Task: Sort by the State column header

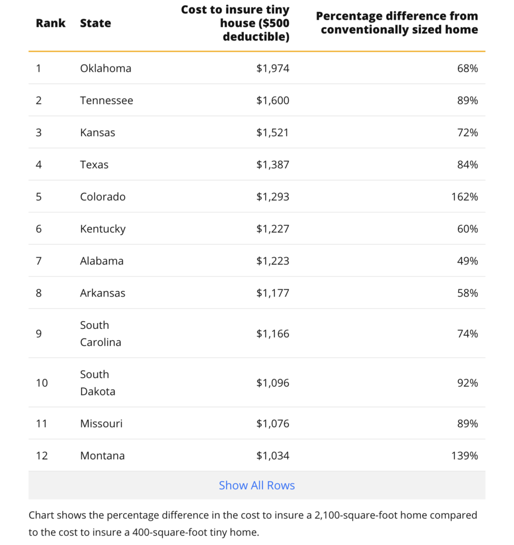Action: coord(95,23)
